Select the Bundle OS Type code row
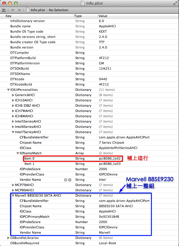 coord(89,31)
